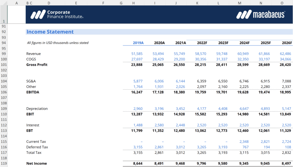The width and height of the screenshot is (293, 167).
Task: Select the Interest label cell
Action: (32, 125)
